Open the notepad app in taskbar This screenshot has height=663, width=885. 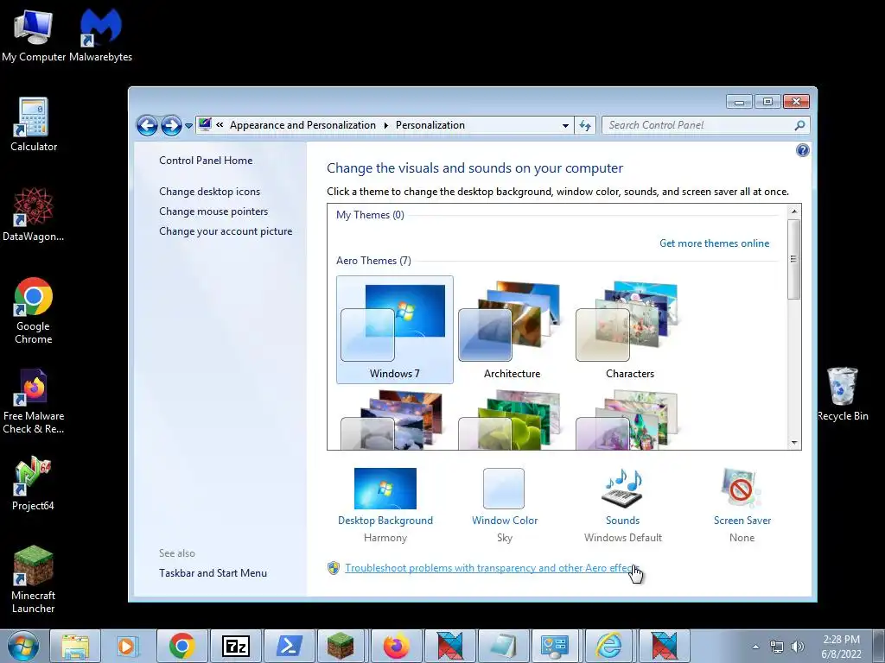(503, 646)
